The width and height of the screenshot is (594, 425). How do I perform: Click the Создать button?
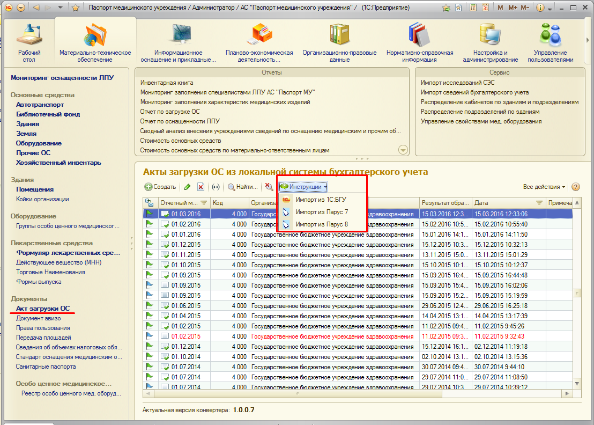click(x=160, y=187)
